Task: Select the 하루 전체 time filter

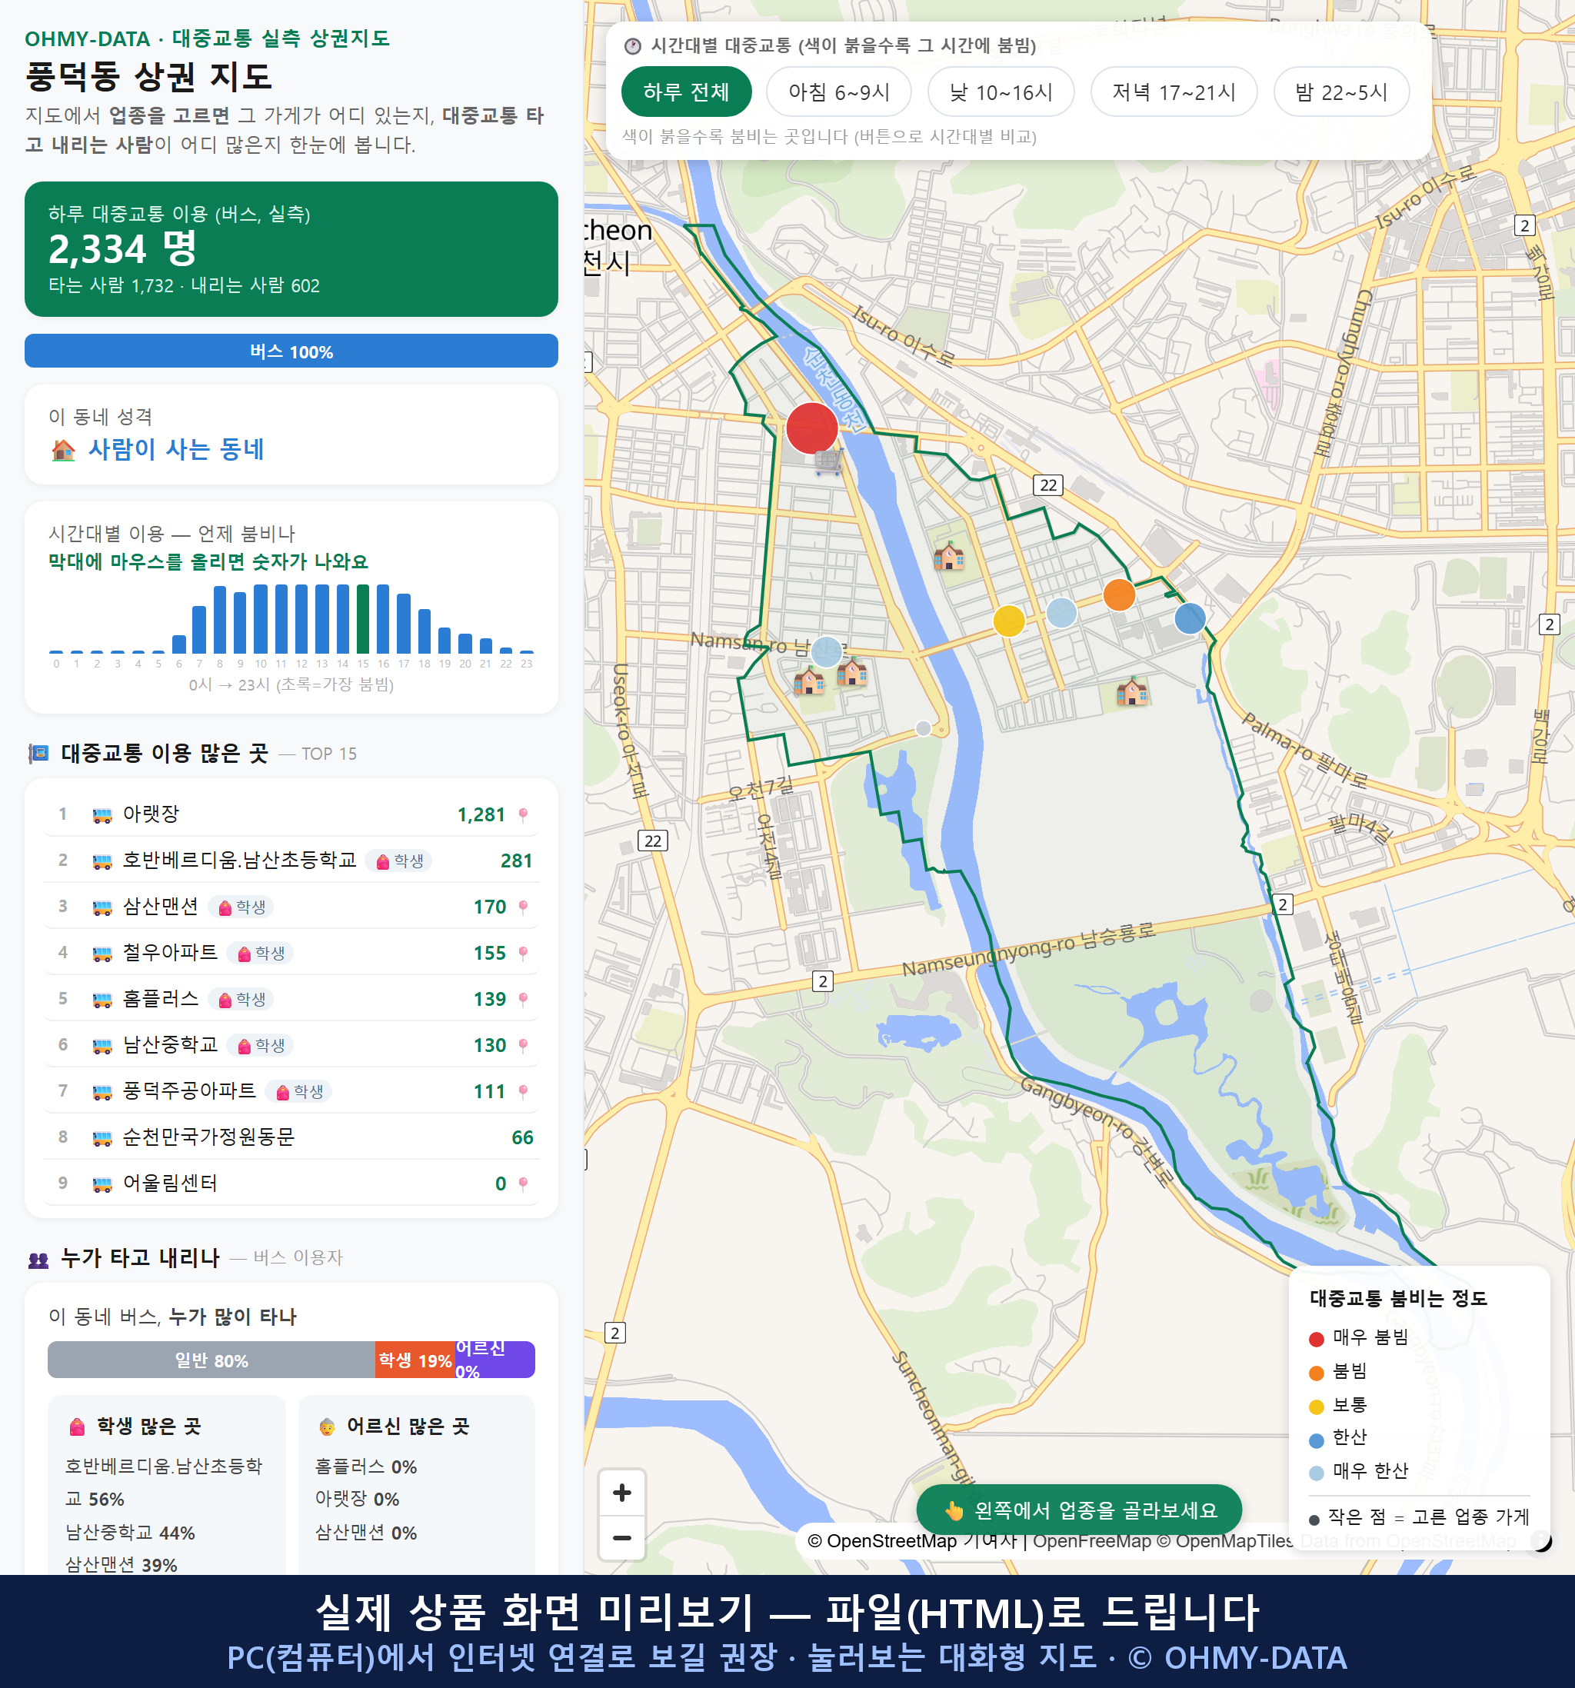Action: point(686,92)
